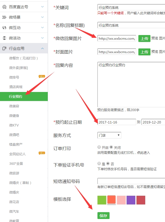Open 微餐饮（无线打印）menu item

(x=24, y=58)
